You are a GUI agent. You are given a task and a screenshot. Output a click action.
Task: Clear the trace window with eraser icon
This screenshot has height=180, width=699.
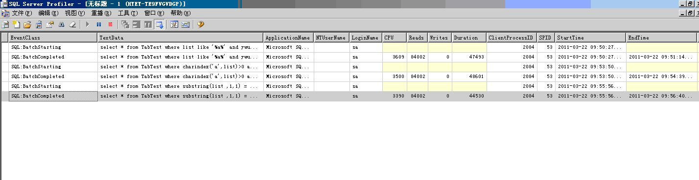[72, 24]
